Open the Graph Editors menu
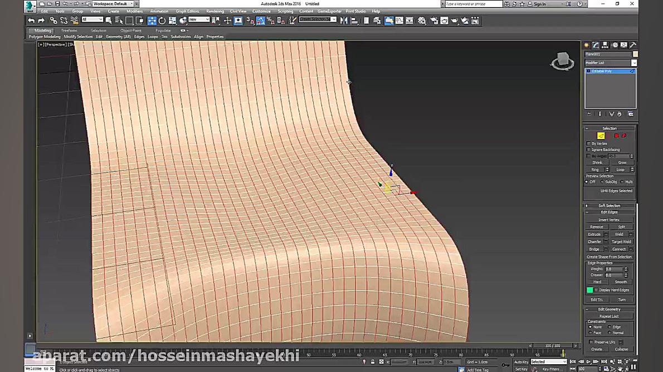The image size is (663, 372). click(x=187, y=11)
